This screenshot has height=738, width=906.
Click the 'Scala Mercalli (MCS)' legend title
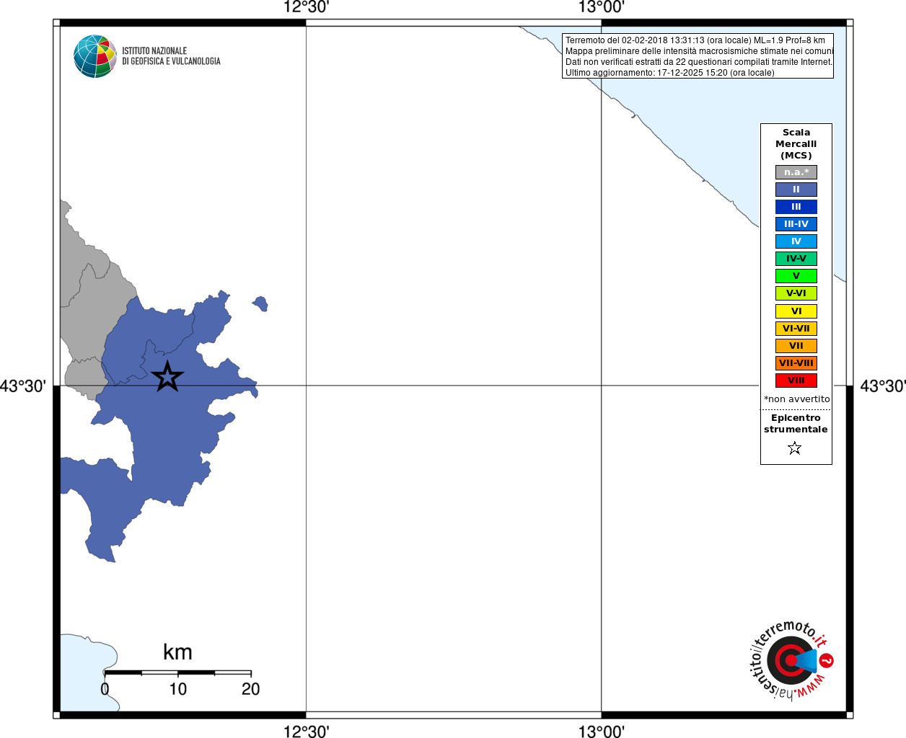(x=796, y=144)
